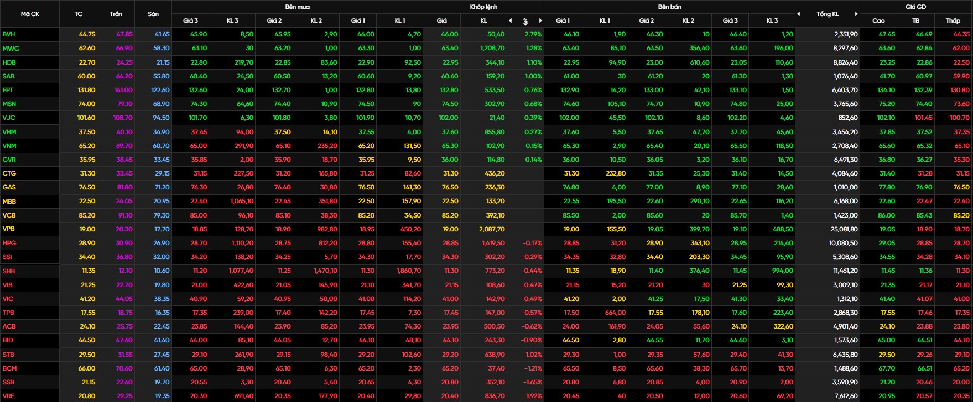Click the left arrow beside the % column header
This screenshot has width=973, height=402.
pos(511,20)
